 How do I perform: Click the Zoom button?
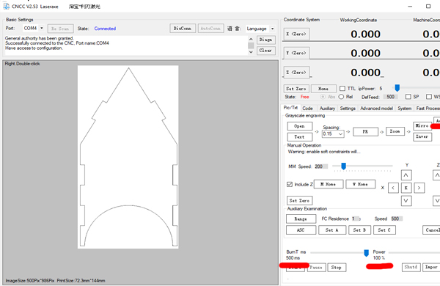tap(395, 131)
